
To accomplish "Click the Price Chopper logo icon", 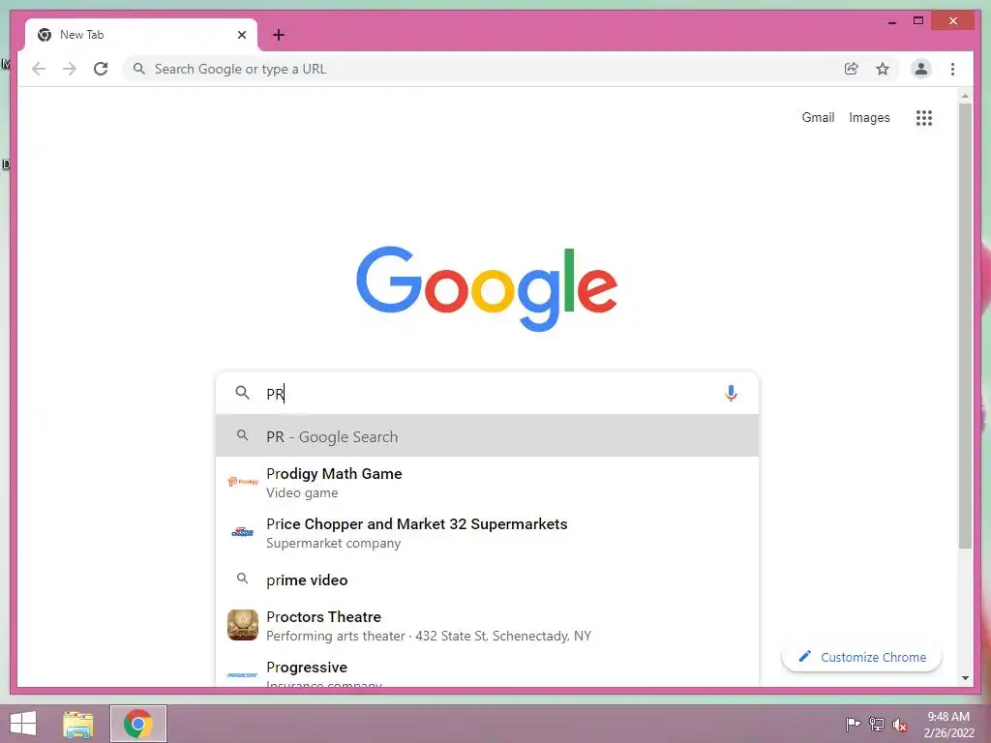I will 243,532.
